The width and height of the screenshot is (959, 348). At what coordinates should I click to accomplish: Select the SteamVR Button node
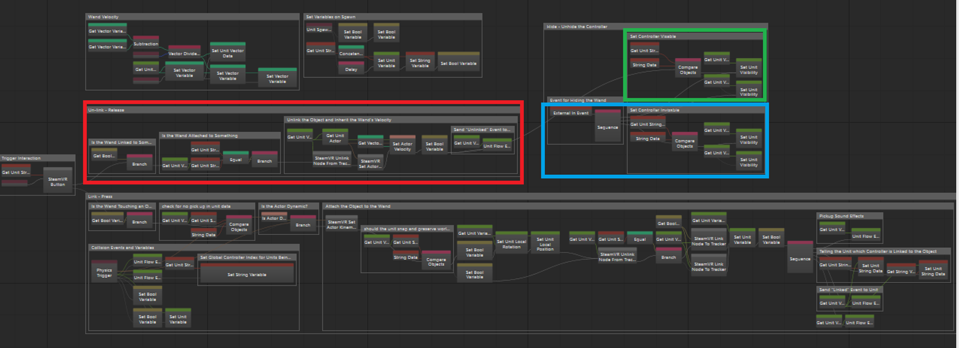pyautogui.click(x=58, y=180)
